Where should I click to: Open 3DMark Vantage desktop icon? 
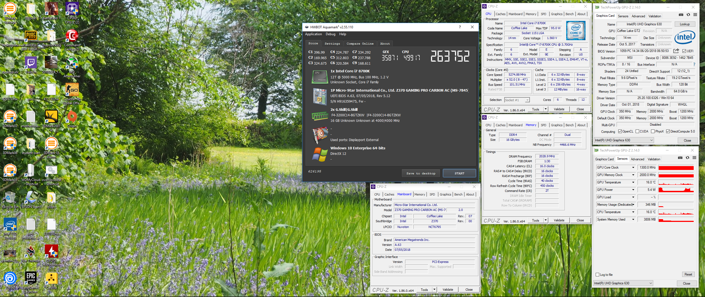[10, 13]
